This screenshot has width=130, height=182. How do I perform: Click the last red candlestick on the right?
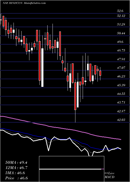point(100,73)
